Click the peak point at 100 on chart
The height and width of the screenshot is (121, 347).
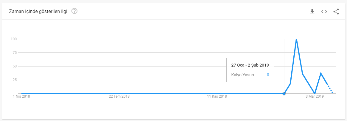[296, 39]
